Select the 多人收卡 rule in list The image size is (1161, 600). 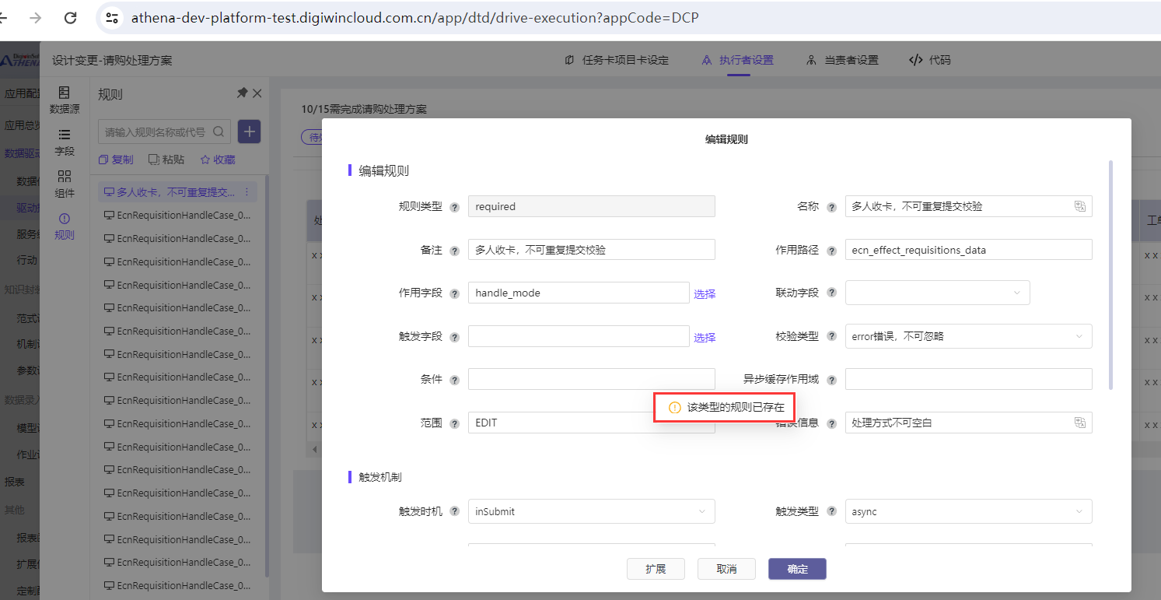coord(177,192)
